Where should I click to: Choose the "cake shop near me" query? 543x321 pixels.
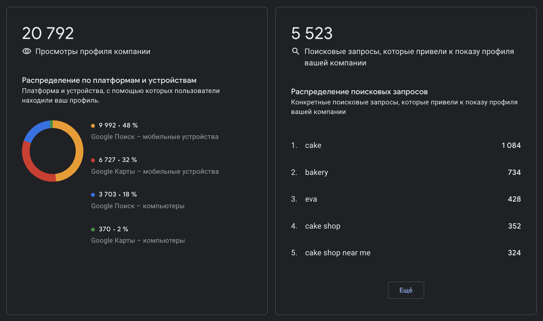(x=338, y=253)
